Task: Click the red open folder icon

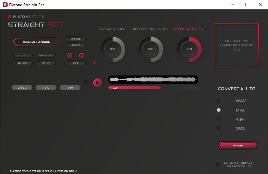Action: click(70, 55)
